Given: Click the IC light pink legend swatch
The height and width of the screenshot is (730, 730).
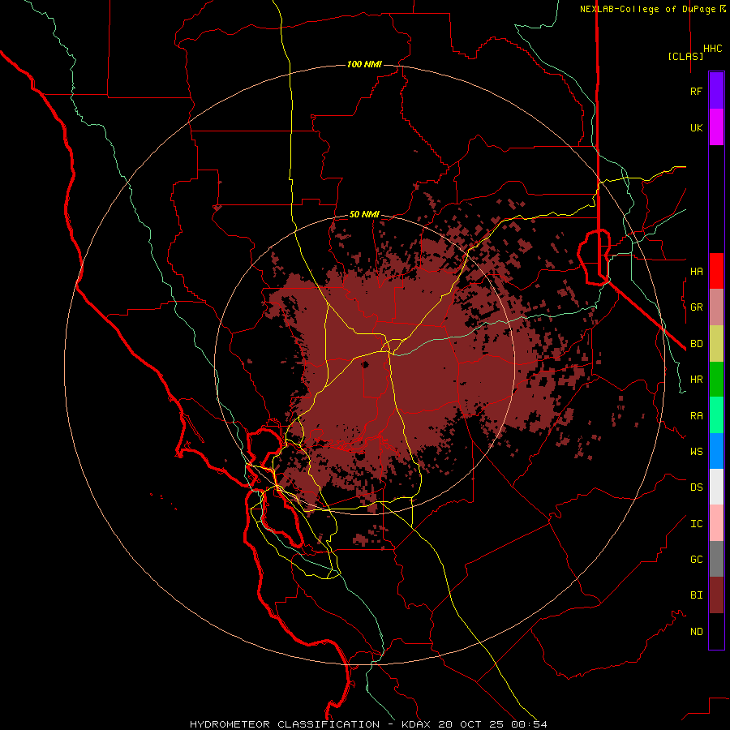Looking at the screenshot, I should pos(716,523).
